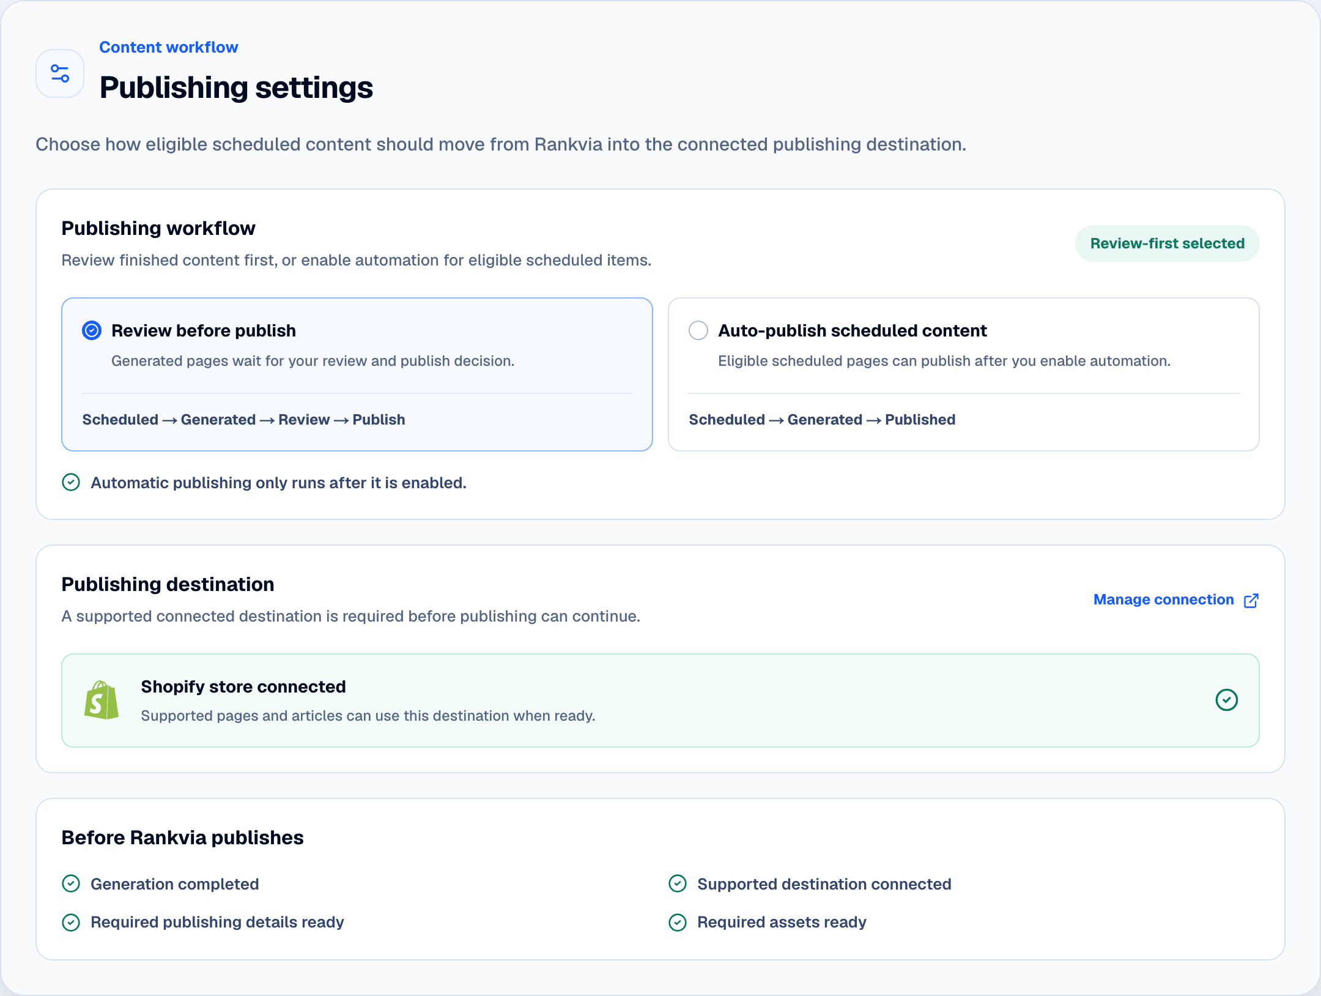Click the 'Required assets ready' label
Image resolution: width=1321 pixels, height=996 pixels.
(782, 922)
